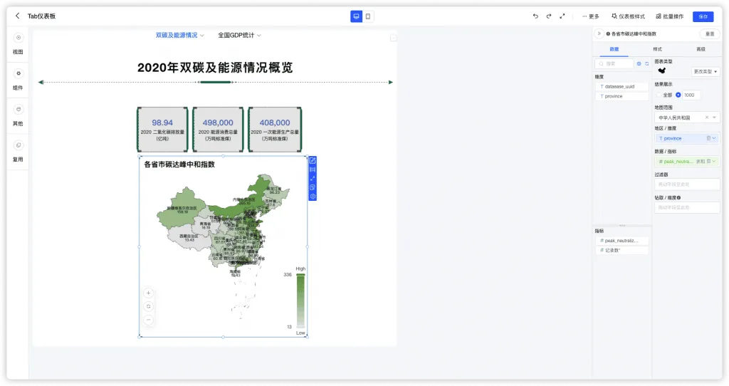Image resolution: width=729 pixels, height=386 pixels.
Task: Go back using the arrow beside Tab仪表板
Action: (18, 16)
